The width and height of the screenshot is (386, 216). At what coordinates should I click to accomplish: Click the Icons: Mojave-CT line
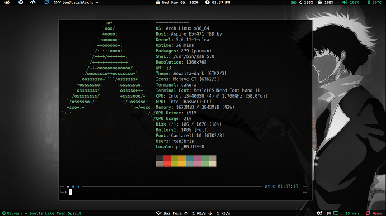187,79
